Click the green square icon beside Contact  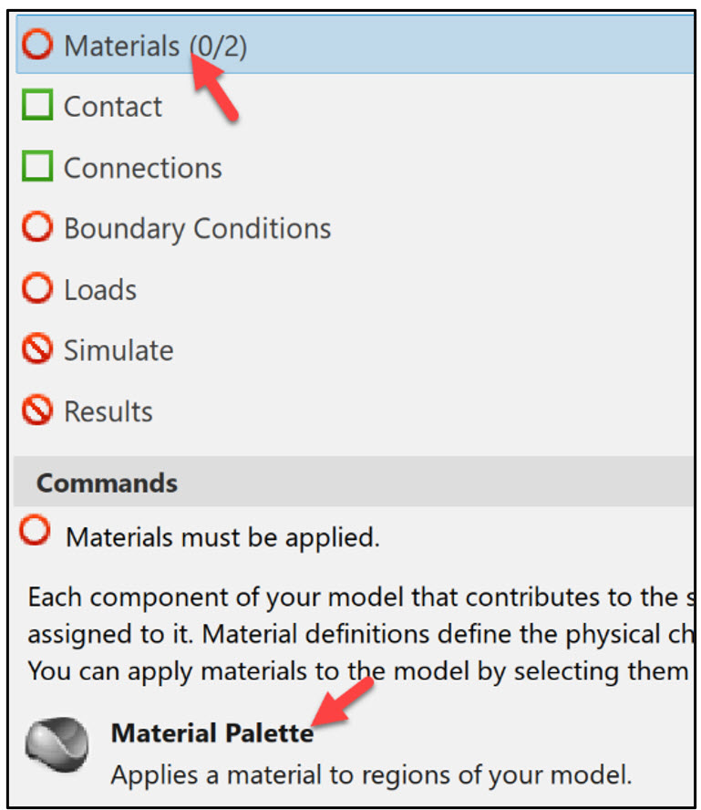pos(38,106)
